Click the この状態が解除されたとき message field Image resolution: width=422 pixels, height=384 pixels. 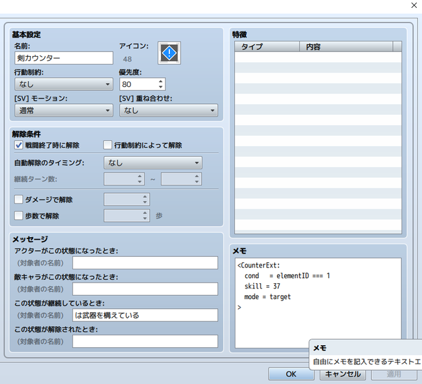[145, 341]
